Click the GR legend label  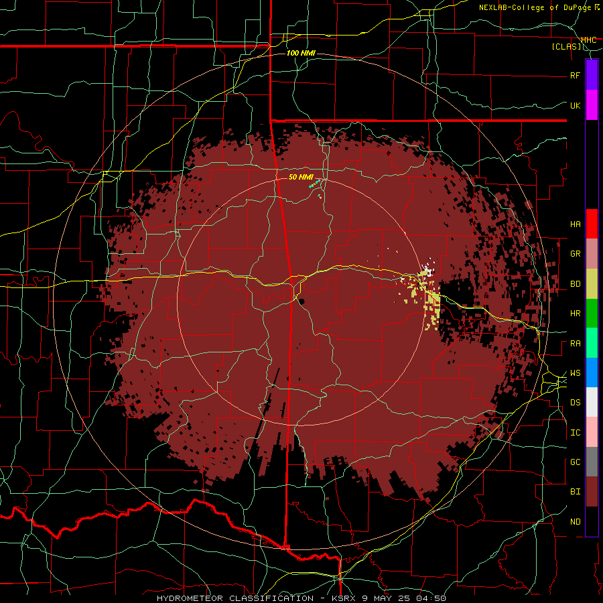coord(575,254)
